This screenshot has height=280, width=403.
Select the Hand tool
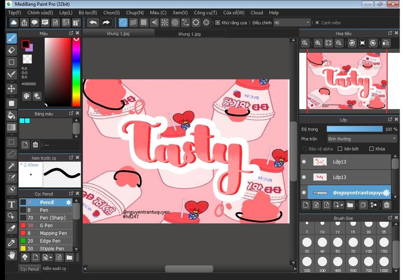(x=11, y=255)
